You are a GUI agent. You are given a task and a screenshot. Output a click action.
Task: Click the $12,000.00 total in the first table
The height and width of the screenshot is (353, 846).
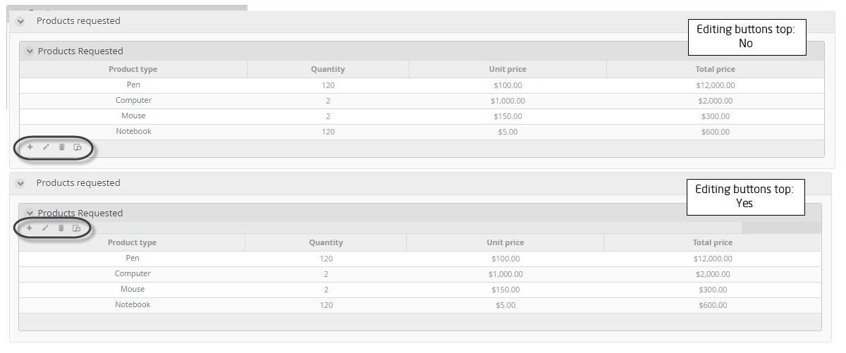pos(716,85)
